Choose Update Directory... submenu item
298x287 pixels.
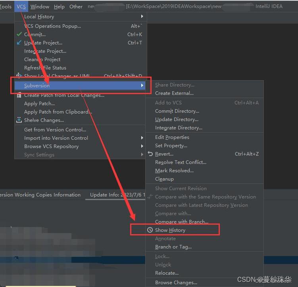point(204,119)
